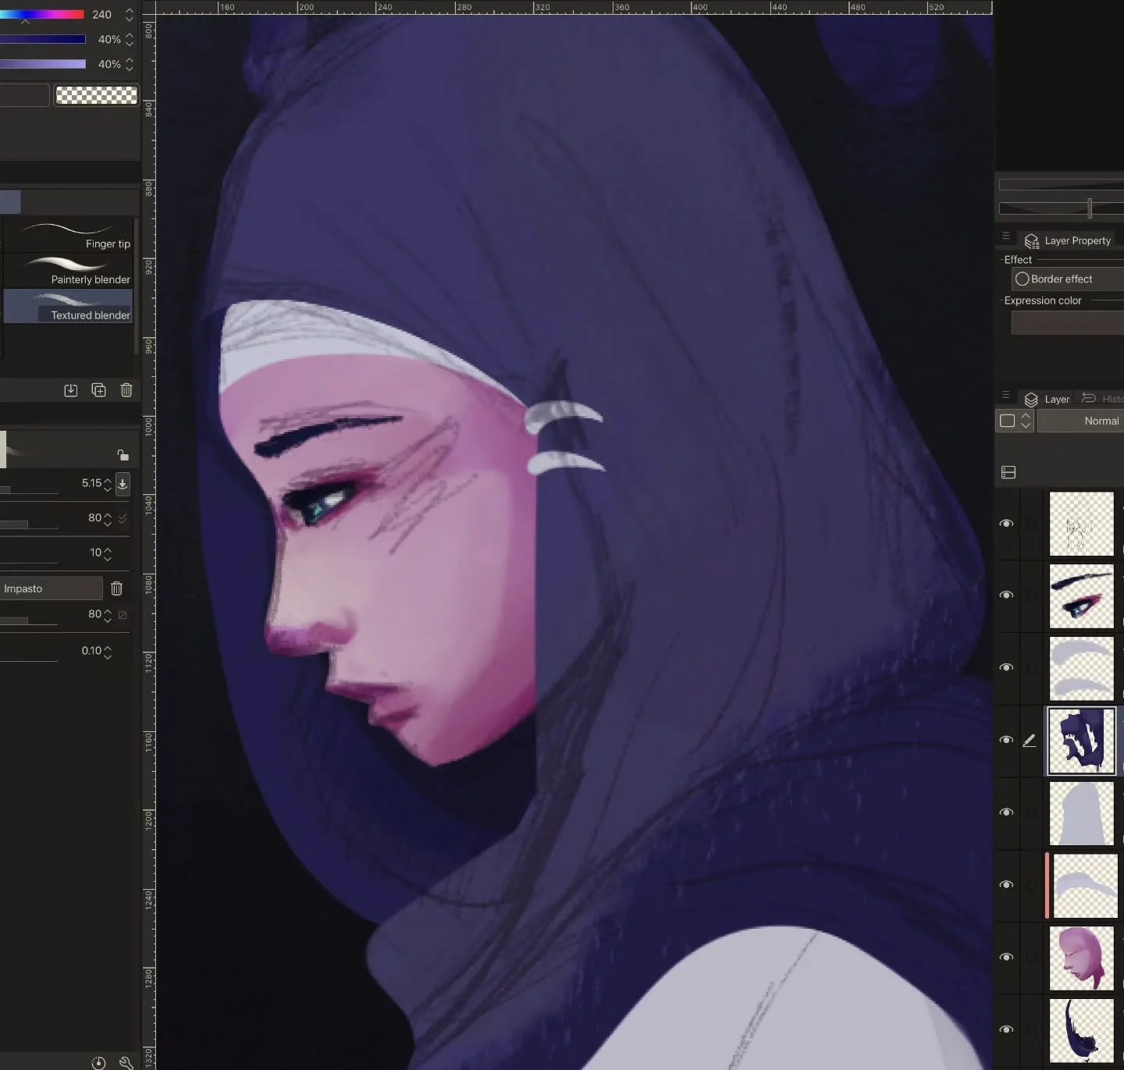Delete the sub tool with trash icon

coord(126,389)
